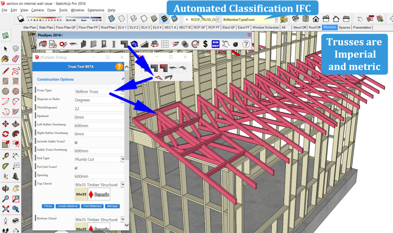Image resolution: width=393 pixels, height=233 pixels.
Task: Click the Top Chord 90x35 material swatch
Action: pyautogui.click(x=81, y=194)
